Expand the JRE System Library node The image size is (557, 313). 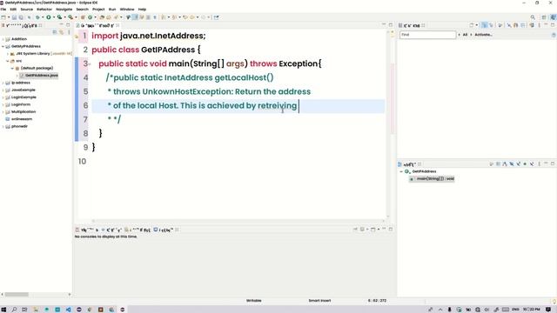point(8,54)
